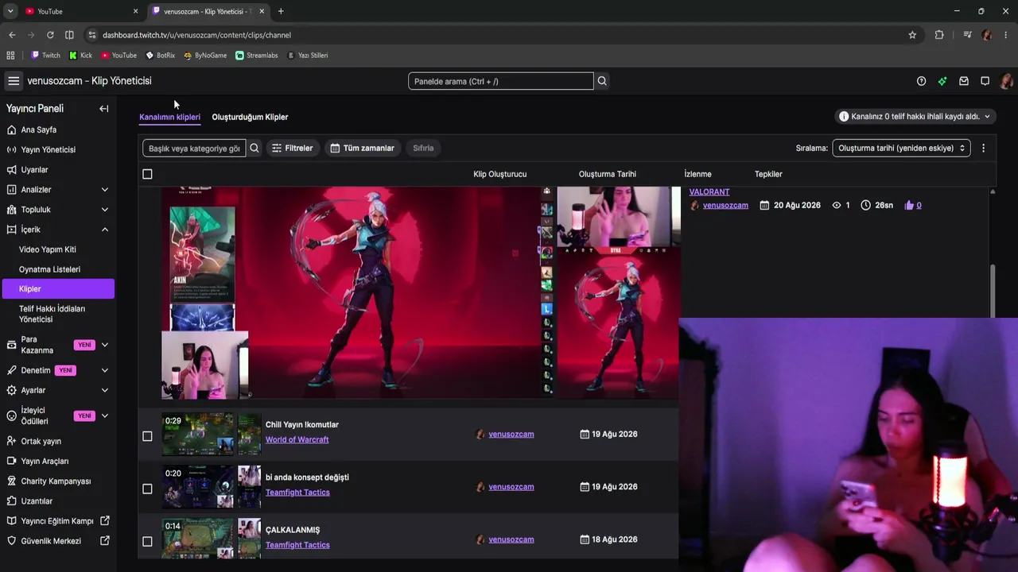
Task: Open the Streamlabs bookmark
Action: click(256, 56)
